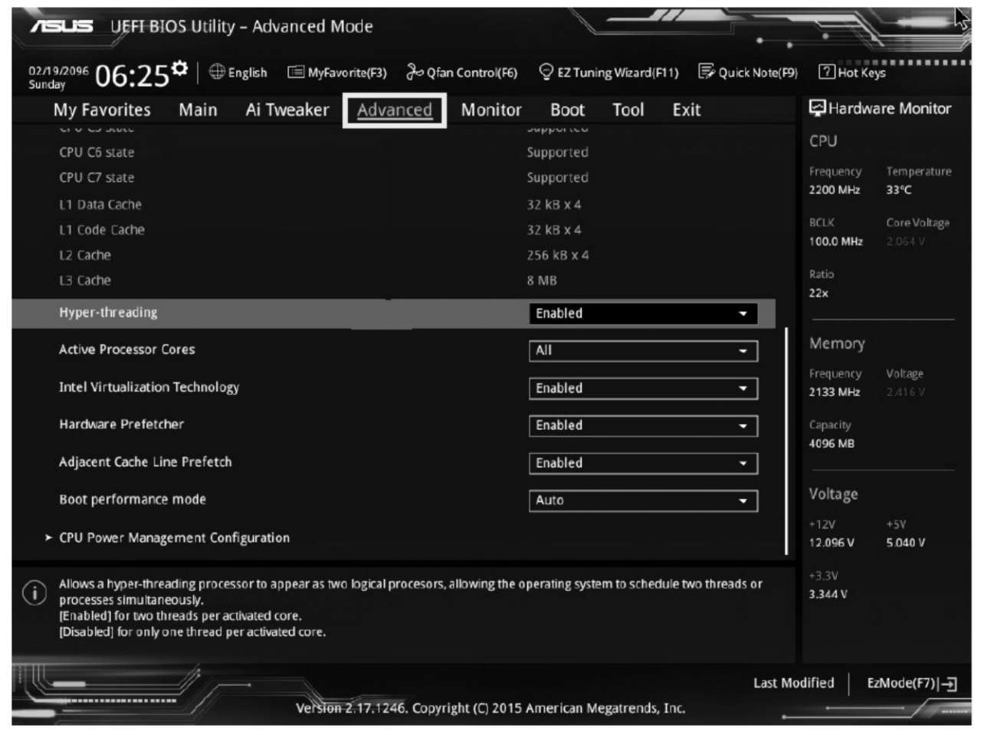Open the Hardware Prefetcher dropdown
The width and height of the screenshot is (981, 735).
tap(643, 425)
